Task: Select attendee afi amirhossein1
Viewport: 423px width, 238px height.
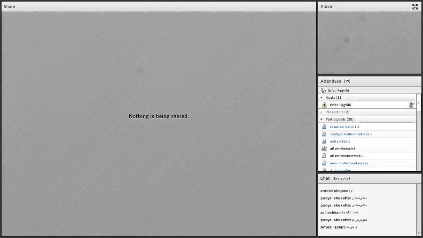Action: click(x=368, y=149)
